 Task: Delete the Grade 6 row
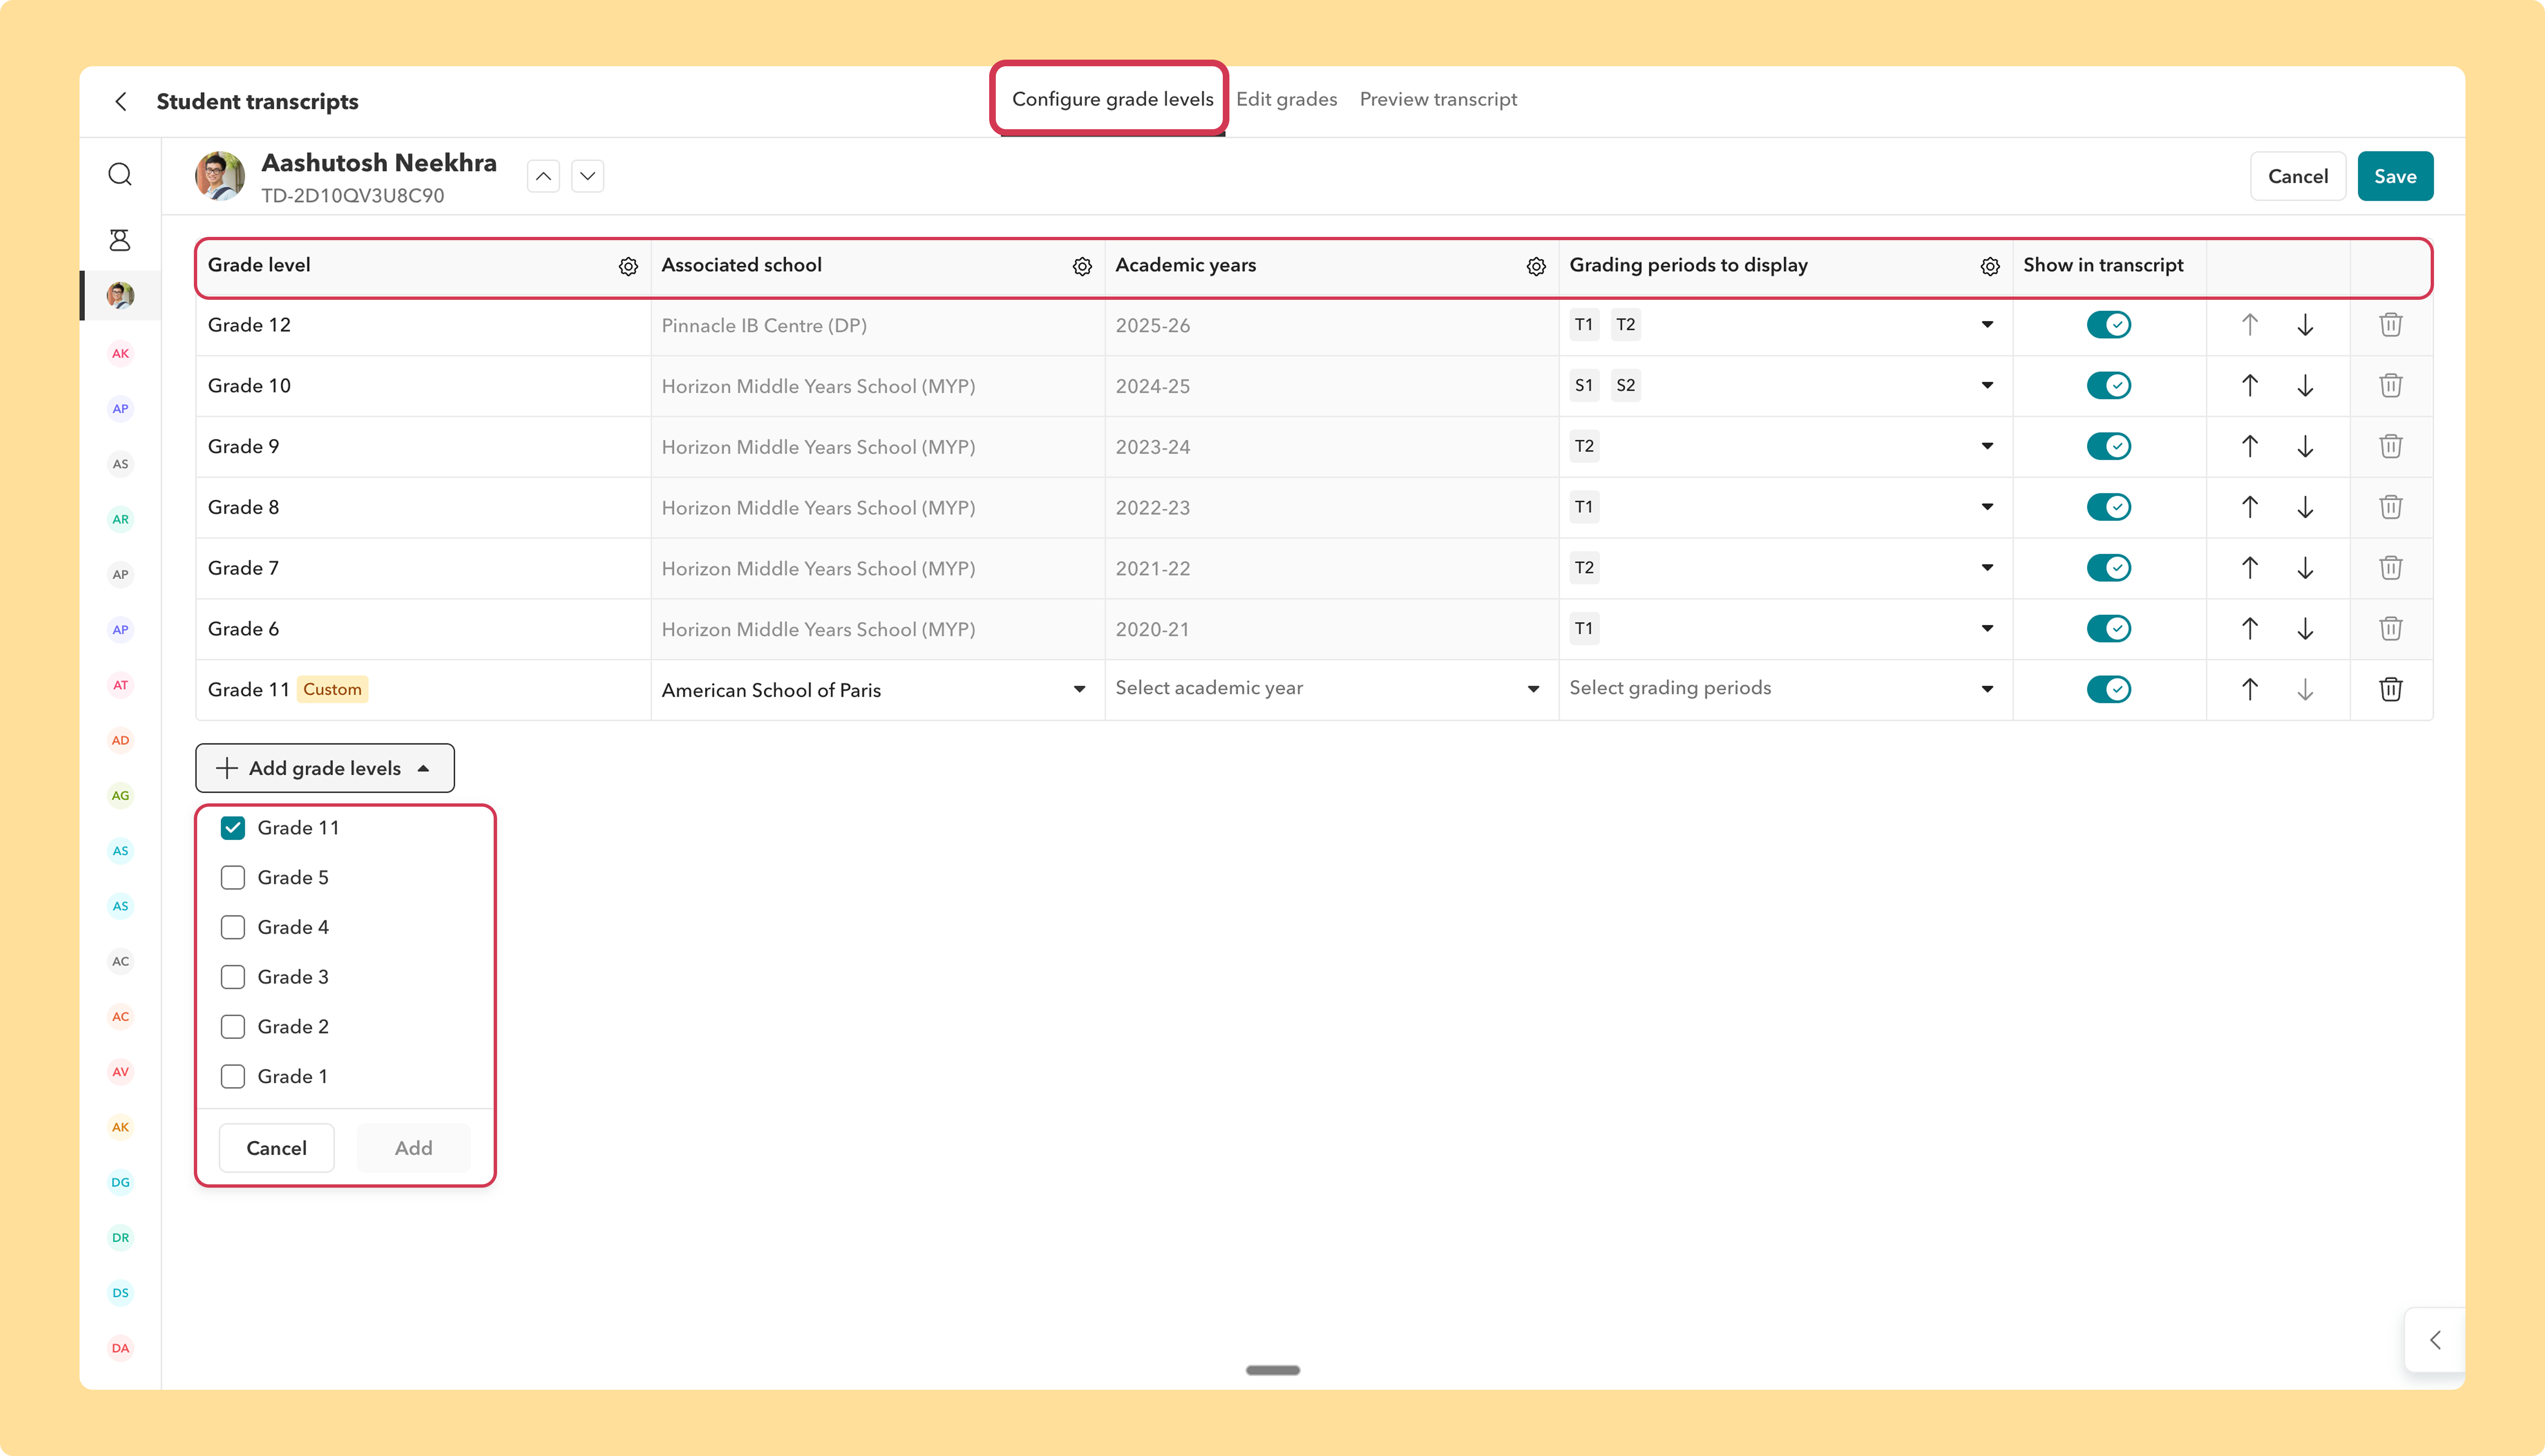2391,629
